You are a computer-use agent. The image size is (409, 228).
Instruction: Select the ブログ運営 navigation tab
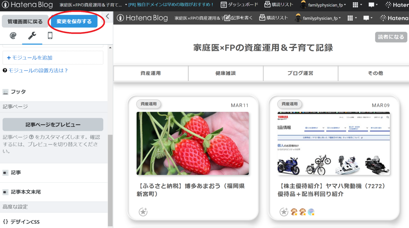tap(300, 73)
